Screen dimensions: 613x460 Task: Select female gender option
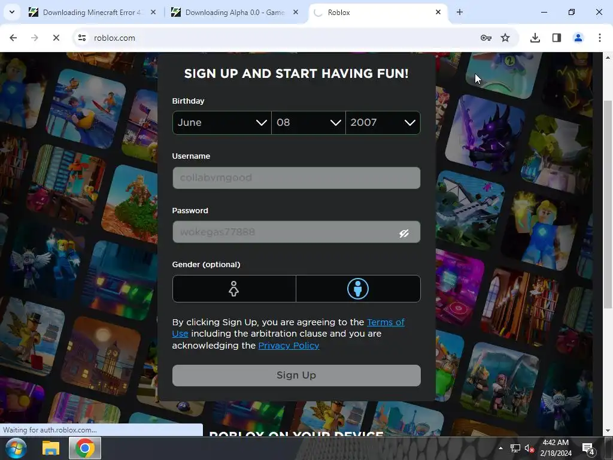(234, 289)
